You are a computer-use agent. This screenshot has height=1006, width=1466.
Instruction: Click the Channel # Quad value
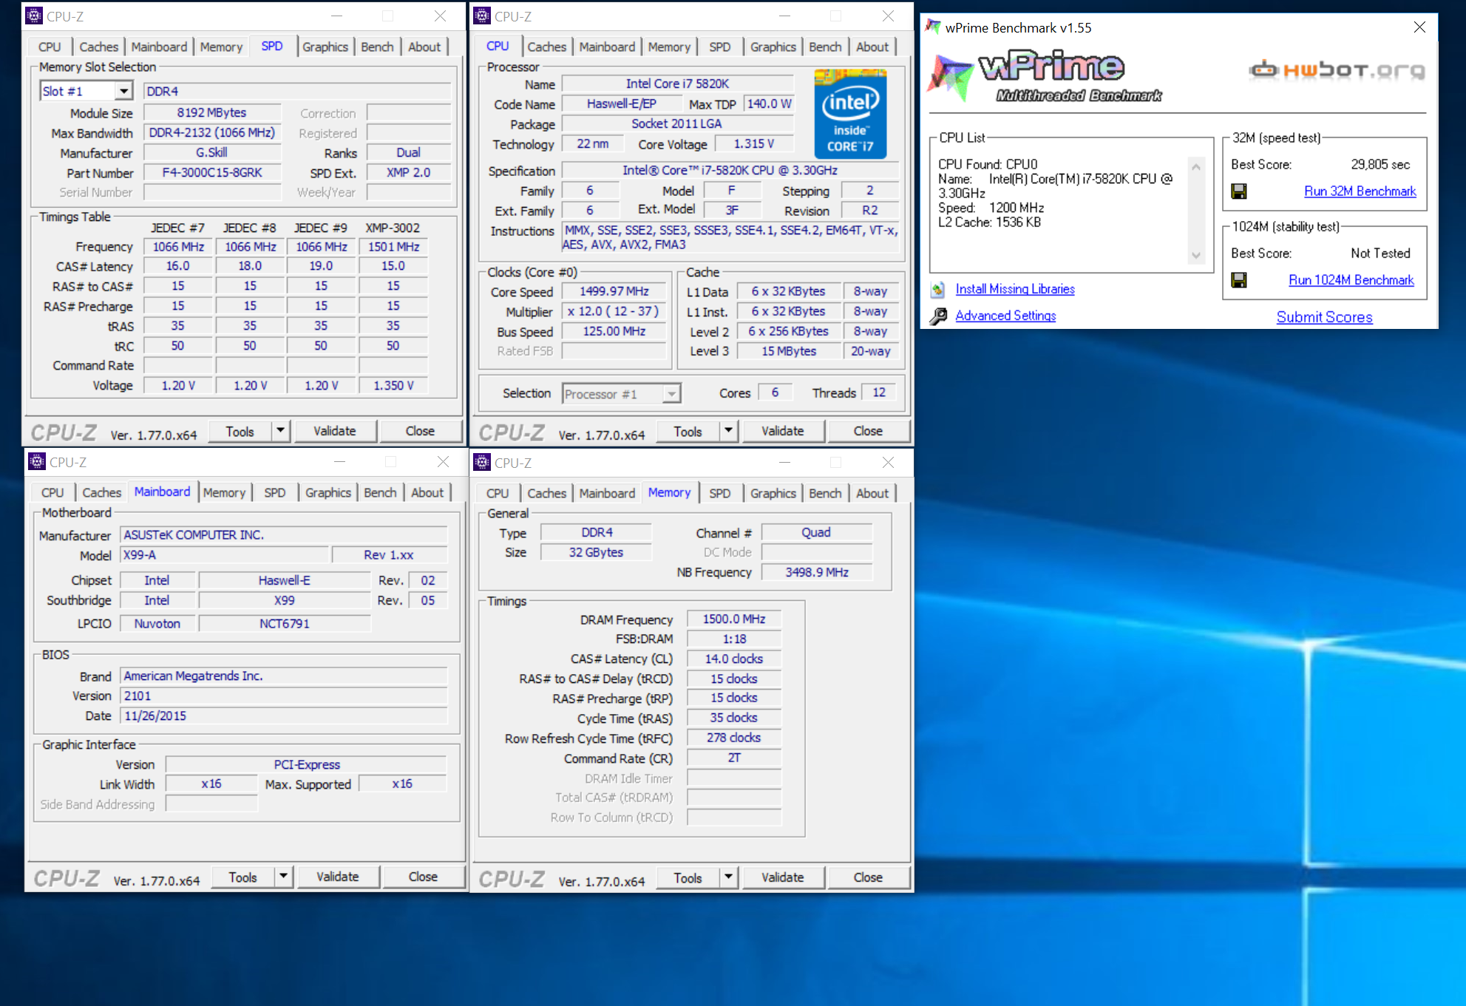point(817,532)
